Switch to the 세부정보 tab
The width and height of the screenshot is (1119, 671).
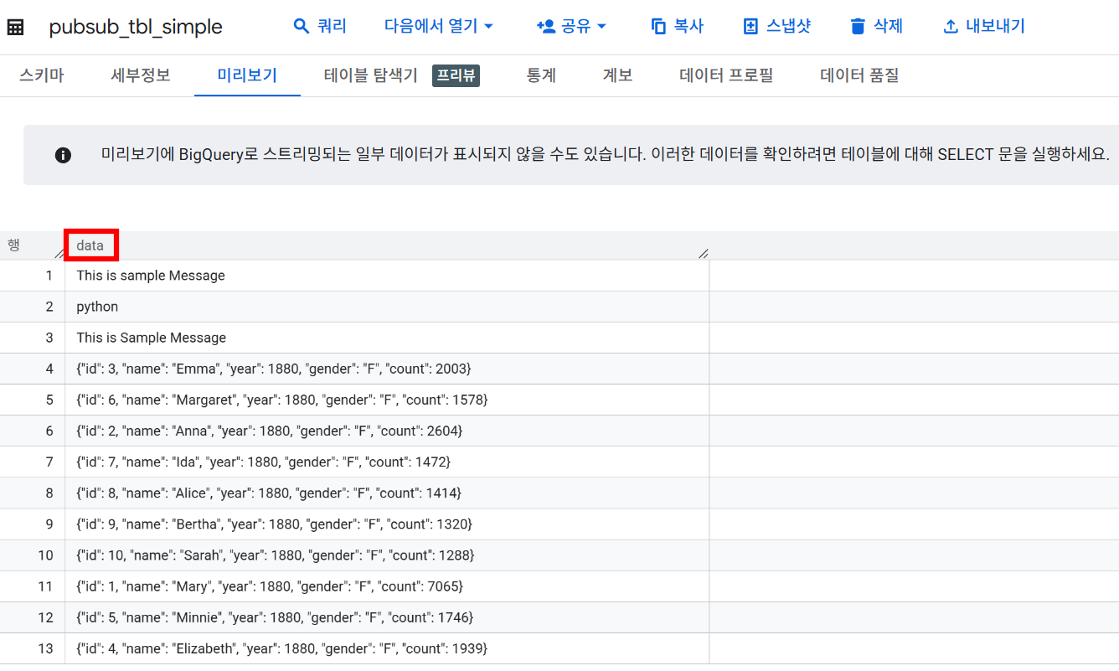click(x=141, y=75)
